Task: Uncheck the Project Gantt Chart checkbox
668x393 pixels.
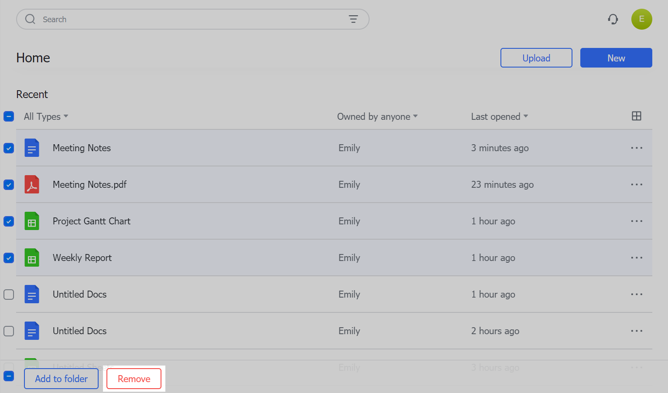Action: 9,221
